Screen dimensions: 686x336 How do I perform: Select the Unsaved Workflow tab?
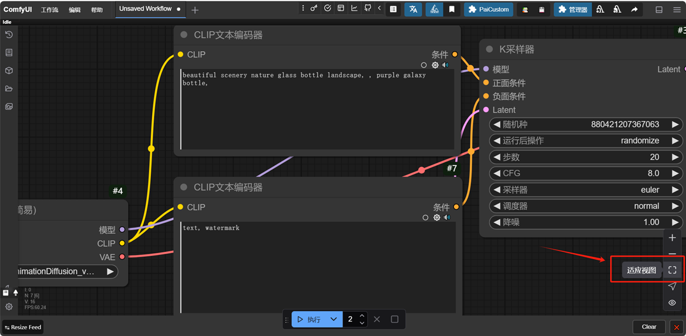145,9
